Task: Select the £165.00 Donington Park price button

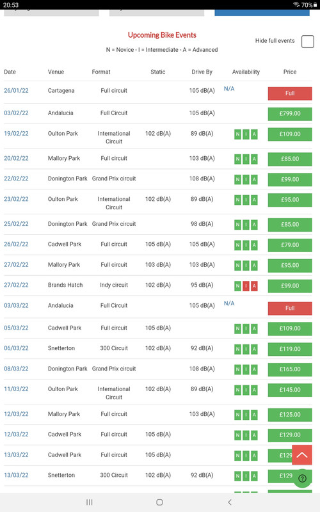Action: click(290, 369)
